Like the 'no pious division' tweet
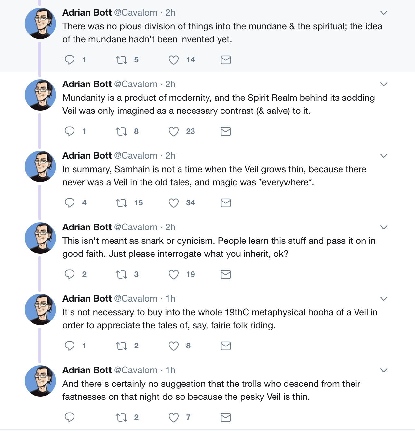 pyautogui.click(x=174, y=60)
